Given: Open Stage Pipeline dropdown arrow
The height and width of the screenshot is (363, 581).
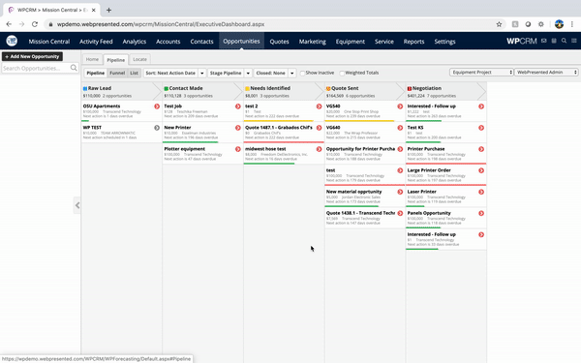Looking at the screenshot, I should coord(248,73).
